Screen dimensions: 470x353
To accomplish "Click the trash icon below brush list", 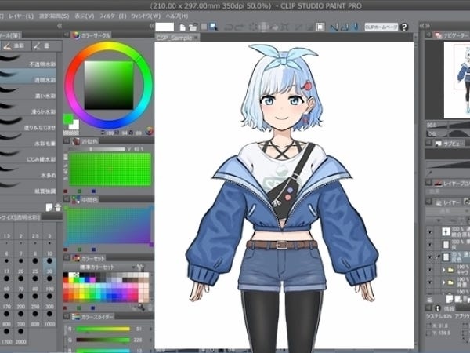I will (x=57, y=207).
